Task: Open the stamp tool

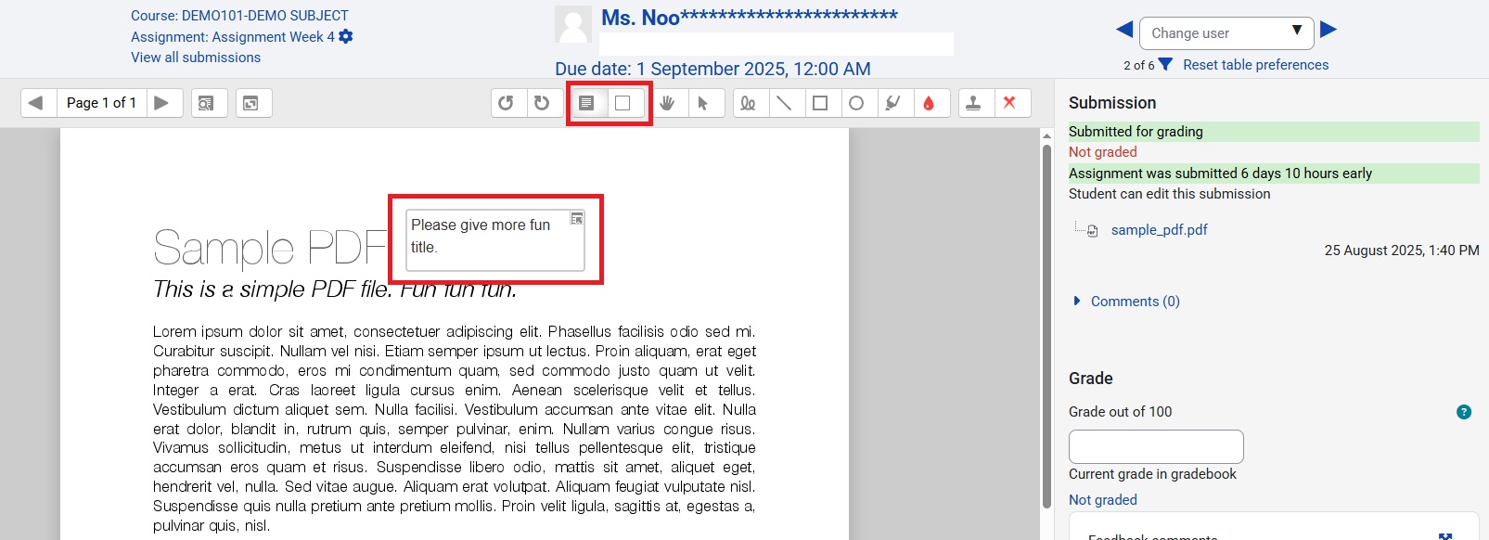Action: pyautogui.click(x=973, y=103)
